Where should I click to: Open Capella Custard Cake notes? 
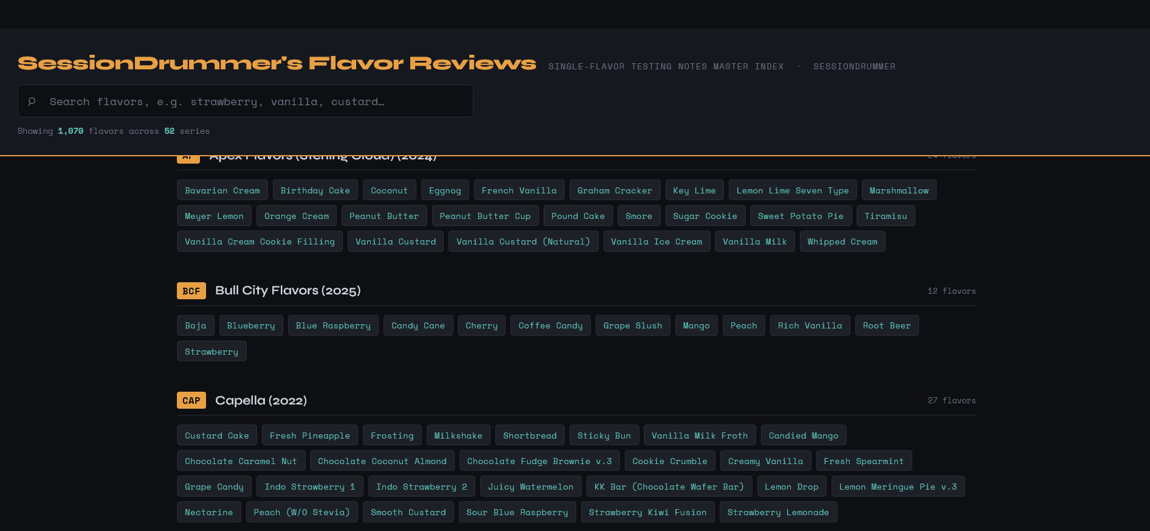[216, 436]
